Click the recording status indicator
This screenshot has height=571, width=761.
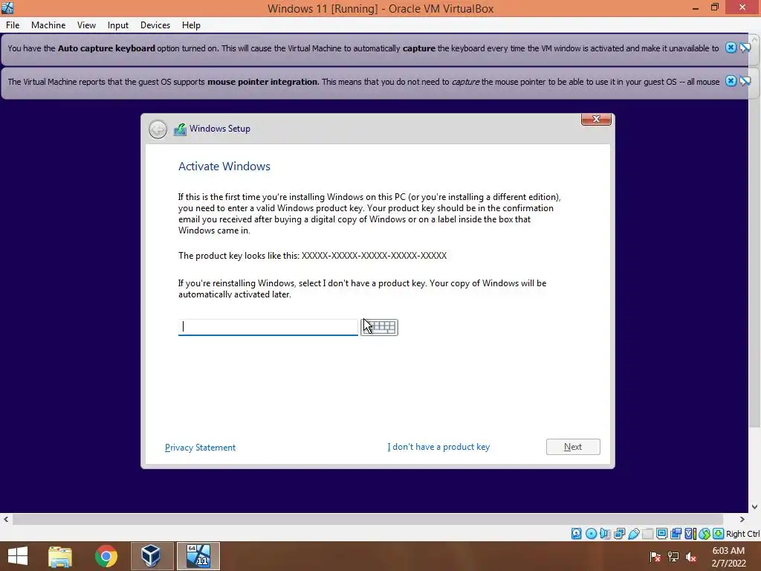point(676,534)
